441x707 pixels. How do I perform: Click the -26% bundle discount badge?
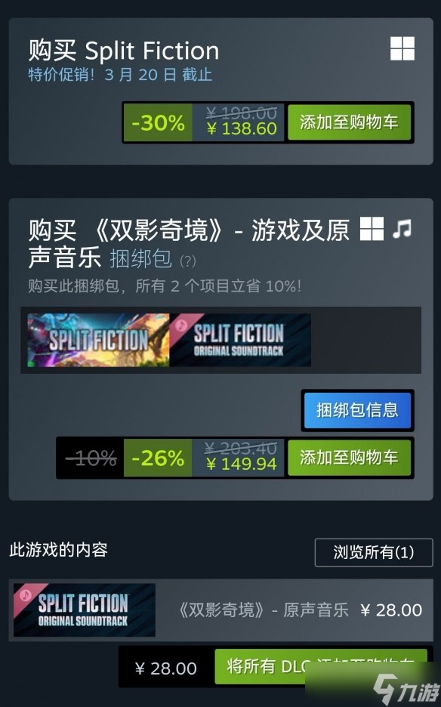pyautogui.click(x=158, y=458)
